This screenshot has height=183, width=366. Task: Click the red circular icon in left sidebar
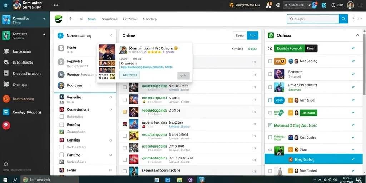click(x=6, y=125)
